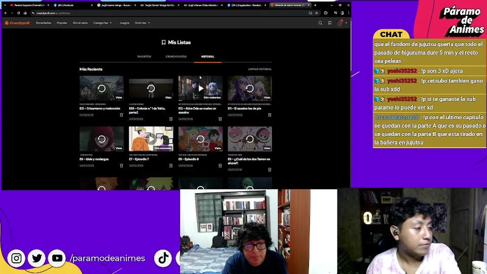The height and width of the screenshot is (274, 487).
Task: Click the Más Reciente section heading
Action: click(91, 69)
